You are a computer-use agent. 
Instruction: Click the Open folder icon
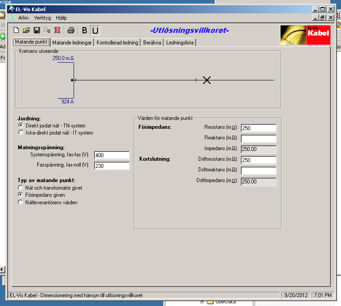pyautogui.click(x=27, y=30)
